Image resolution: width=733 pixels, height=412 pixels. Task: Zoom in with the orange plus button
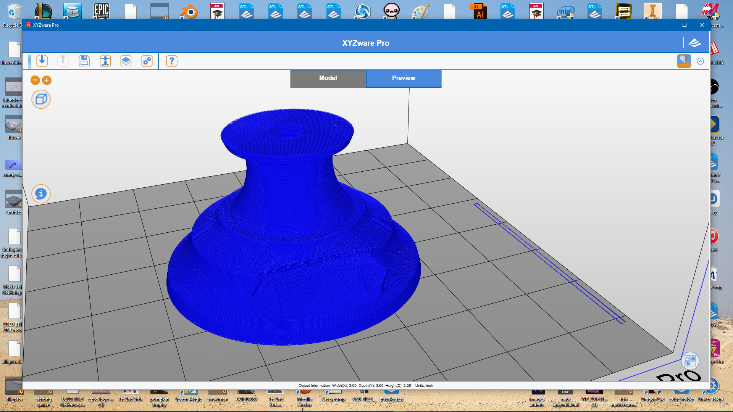click(47, 80)
